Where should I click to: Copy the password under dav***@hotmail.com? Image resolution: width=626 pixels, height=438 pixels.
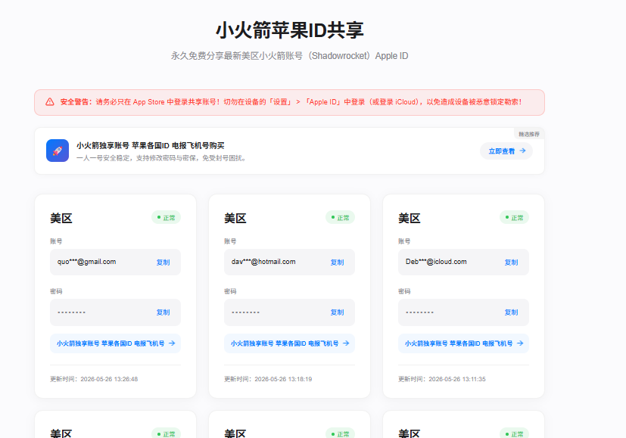[337, 312]
